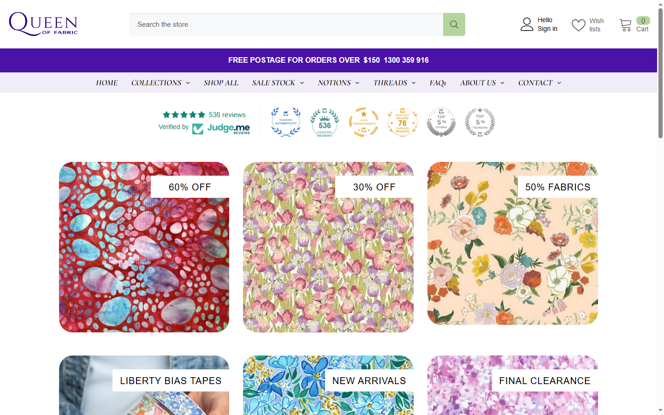
Task: Open the FAQs menu item
Action: [438, 83]
